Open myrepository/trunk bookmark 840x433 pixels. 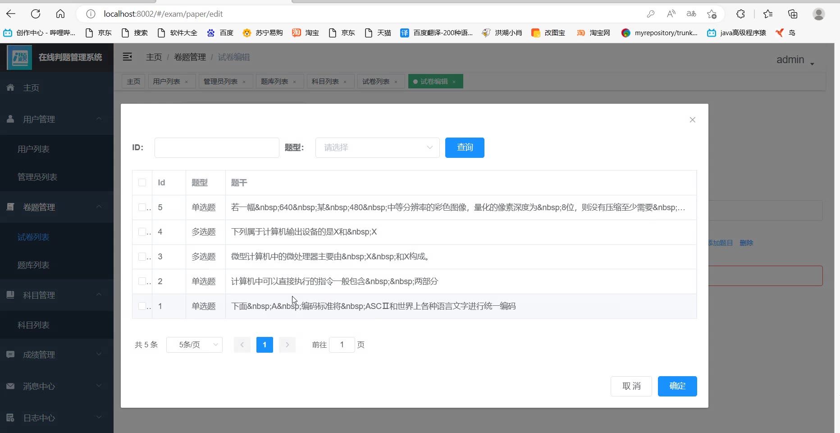point(659,32)
